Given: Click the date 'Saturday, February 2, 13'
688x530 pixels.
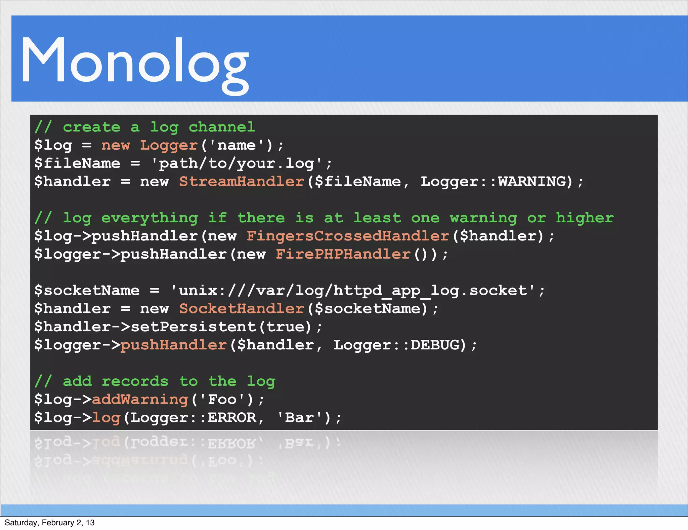Looking at the screenshot, I should [x=50, y=523].
